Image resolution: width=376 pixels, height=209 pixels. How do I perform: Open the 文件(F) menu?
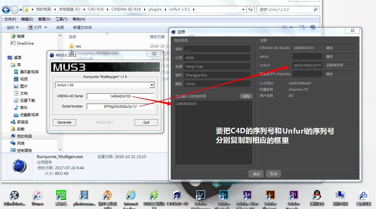coord(10,19)
